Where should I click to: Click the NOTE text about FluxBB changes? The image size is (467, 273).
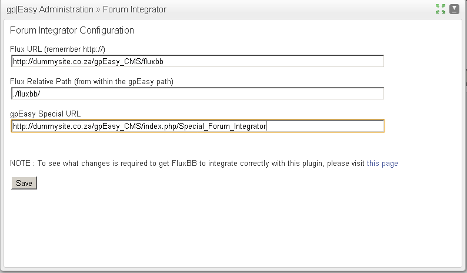(x=188, y=163)
